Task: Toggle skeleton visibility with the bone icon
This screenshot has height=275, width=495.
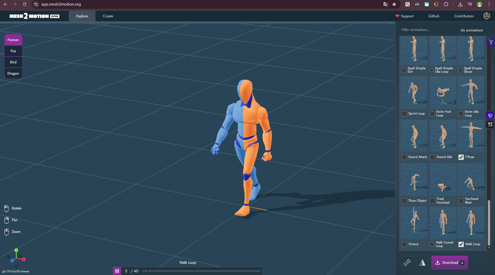Action: click(407, 263)
